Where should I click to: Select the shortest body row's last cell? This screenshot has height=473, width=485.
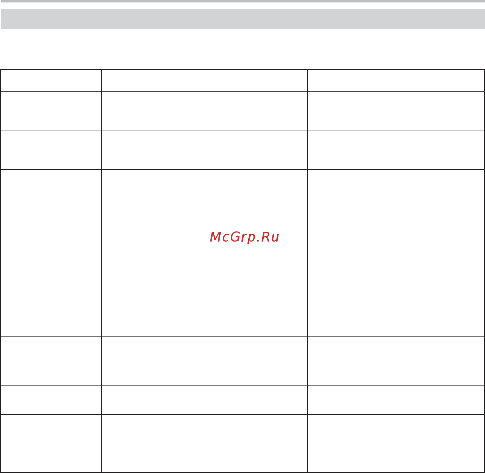click(396, 400)
